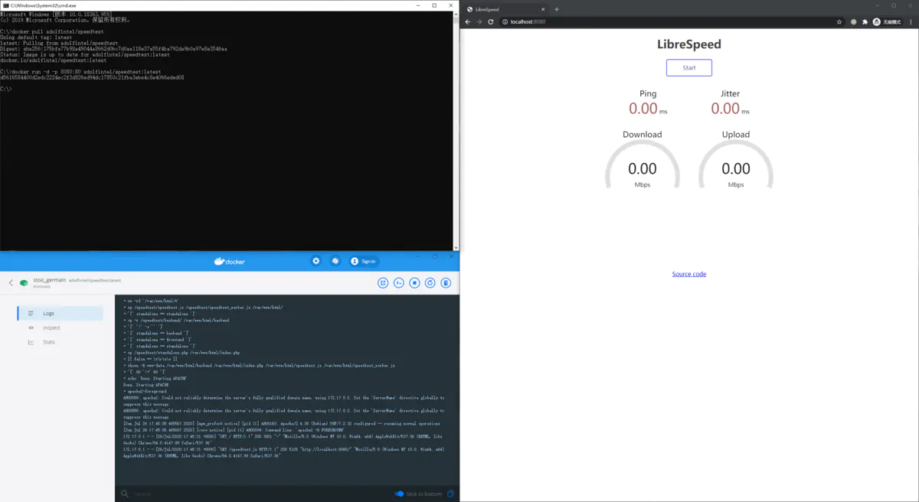Delete the stoic_germain container
919x502 pixels.
pyautogui.click(x=446, y=282)
